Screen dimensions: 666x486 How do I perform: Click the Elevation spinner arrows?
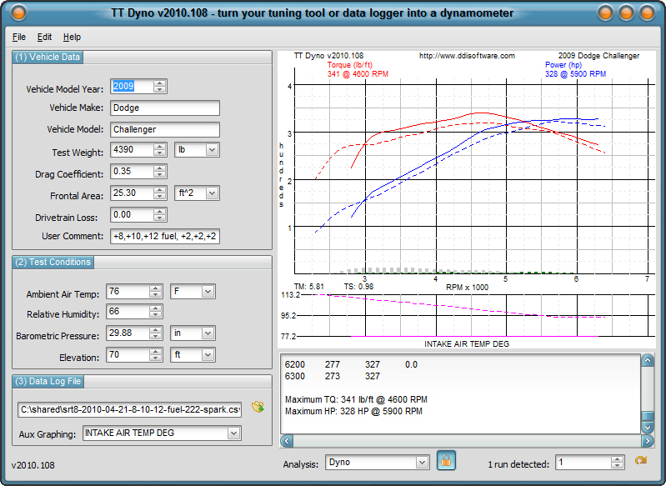pyautogui.click(x=156, y=355)
